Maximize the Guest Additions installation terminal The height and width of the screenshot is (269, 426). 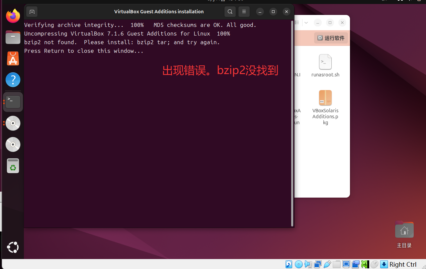(273, 12)
